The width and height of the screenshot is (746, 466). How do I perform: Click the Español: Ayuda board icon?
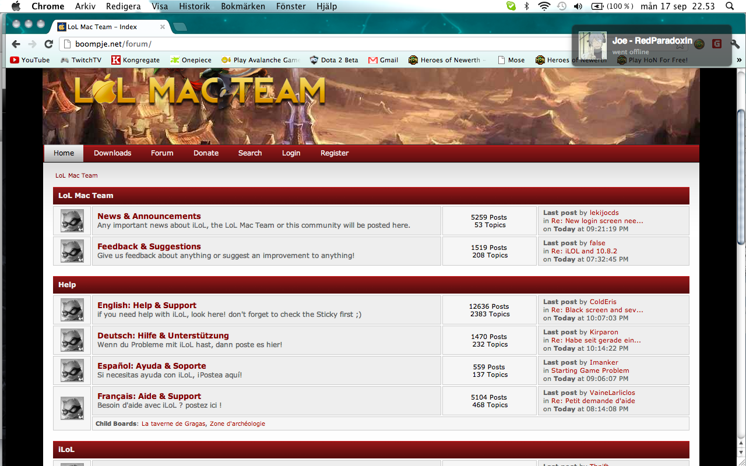coord(72,370)
